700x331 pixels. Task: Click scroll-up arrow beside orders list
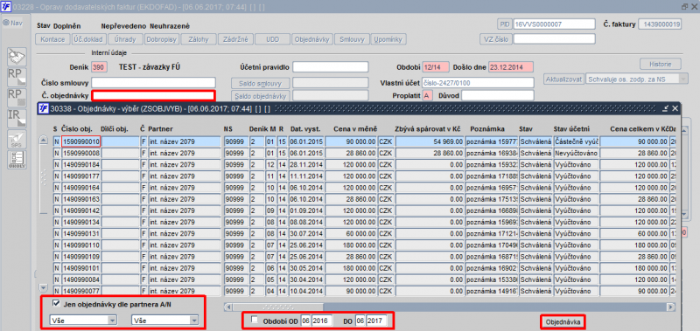pyautogui.click(x=43, y=140)
